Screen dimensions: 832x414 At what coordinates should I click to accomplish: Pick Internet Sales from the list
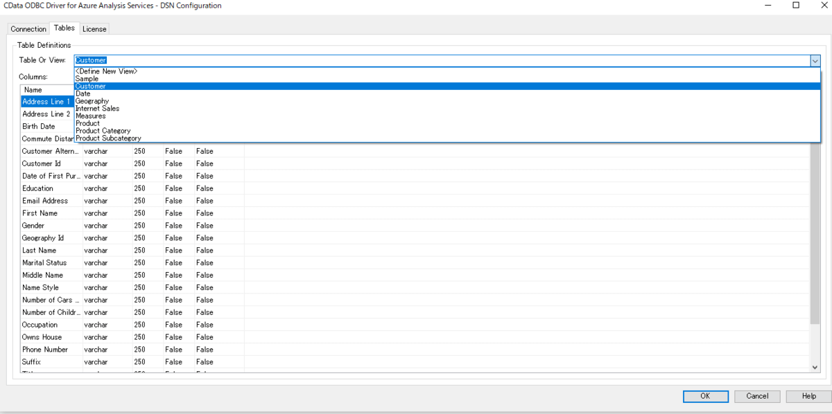point(447,109)
